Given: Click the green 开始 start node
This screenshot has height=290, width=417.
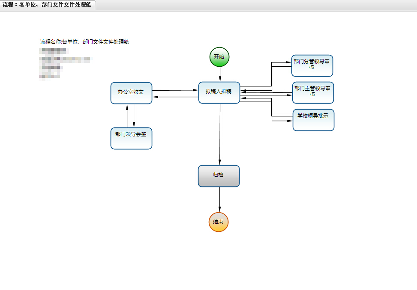Looking at the screenshot, I should (219, 57).
